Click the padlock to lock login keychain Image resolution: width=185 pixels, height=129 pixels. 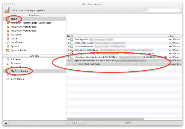[x=8, y=10]
